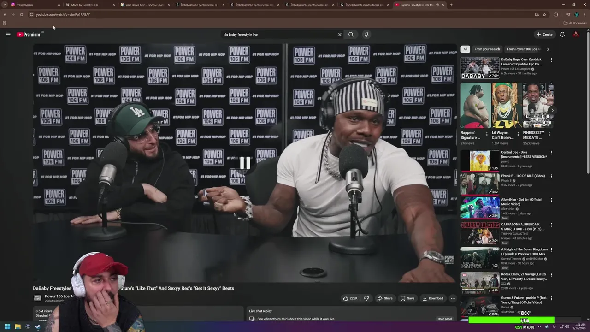Open File Explorer from taskbar
The image size is (590, 332).
(x=18, y=327)
